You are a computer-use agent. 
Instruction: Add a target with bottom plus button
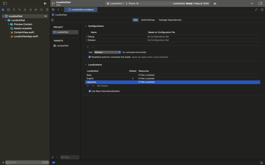pyautogui.click(x=53, y=157)
